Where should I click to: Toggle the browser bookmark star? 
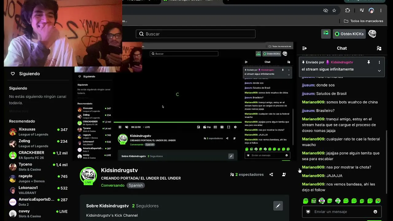(x=334, y=10)
